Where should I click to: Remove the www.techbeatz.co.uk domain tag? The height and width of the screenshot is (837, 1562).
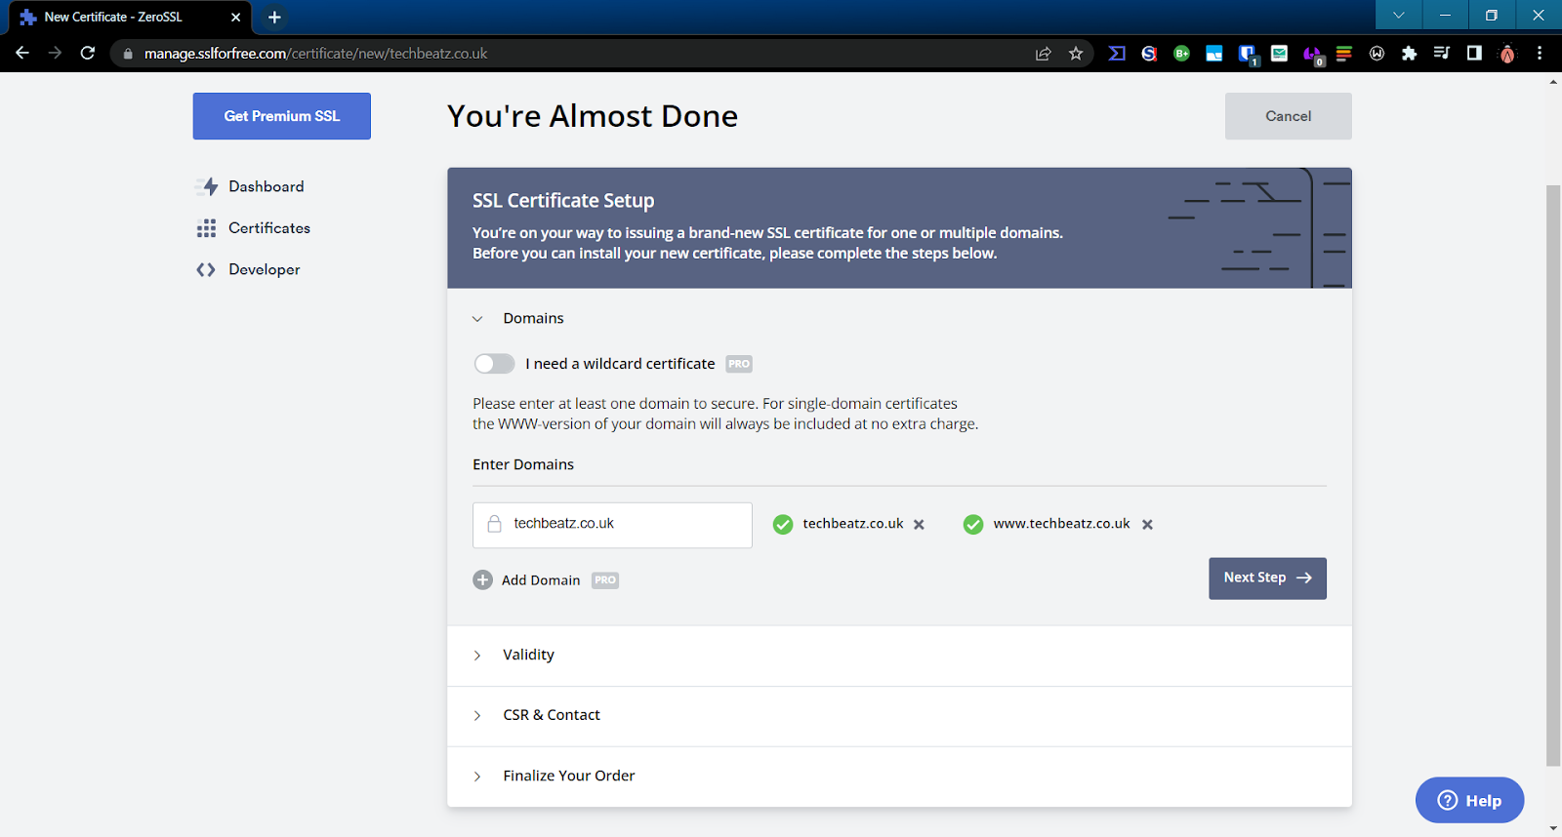[x=1147, y=525]
